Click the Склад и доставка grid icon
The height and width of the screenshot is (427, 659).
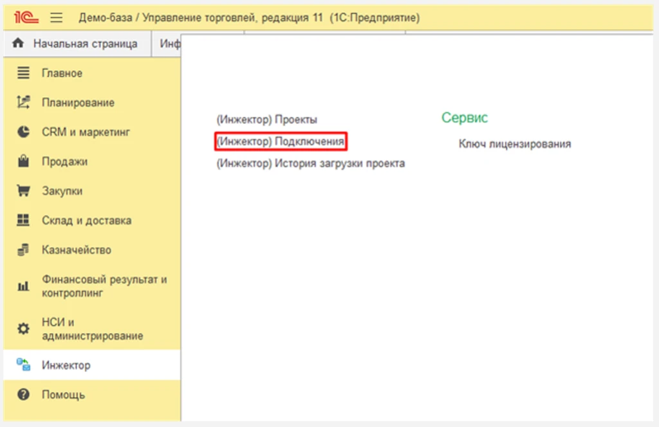click(x=23, y=220)
